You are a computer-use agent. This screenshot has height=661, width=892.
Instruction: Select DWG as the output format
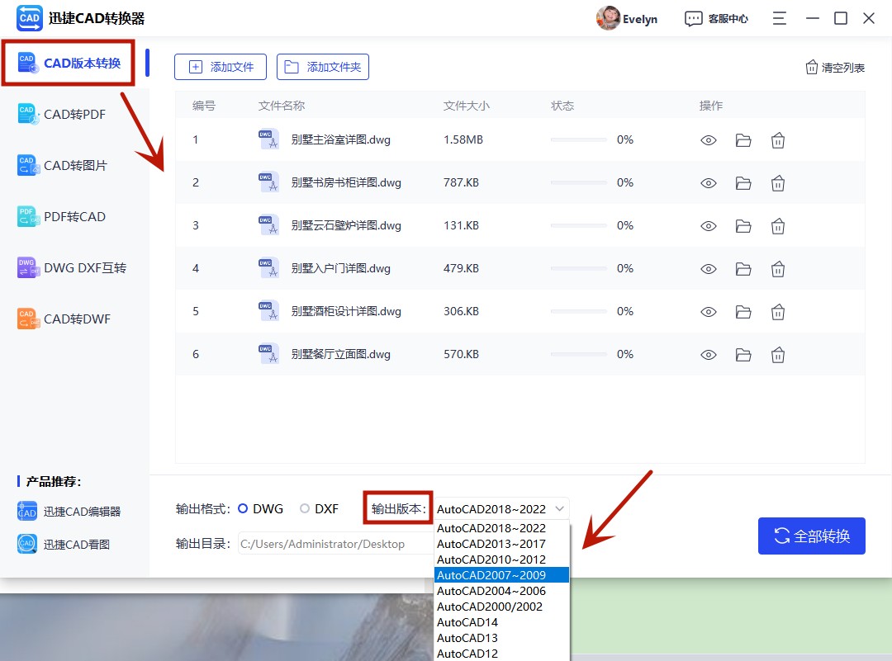[x=245, y=508]
